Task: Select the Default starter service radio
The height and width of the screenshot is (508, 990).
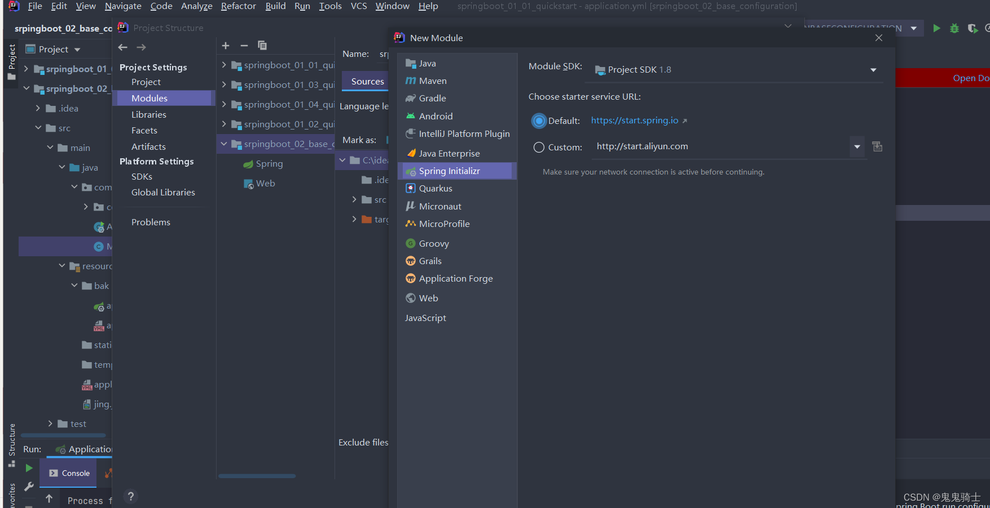Action: click(x=539, y=121)
